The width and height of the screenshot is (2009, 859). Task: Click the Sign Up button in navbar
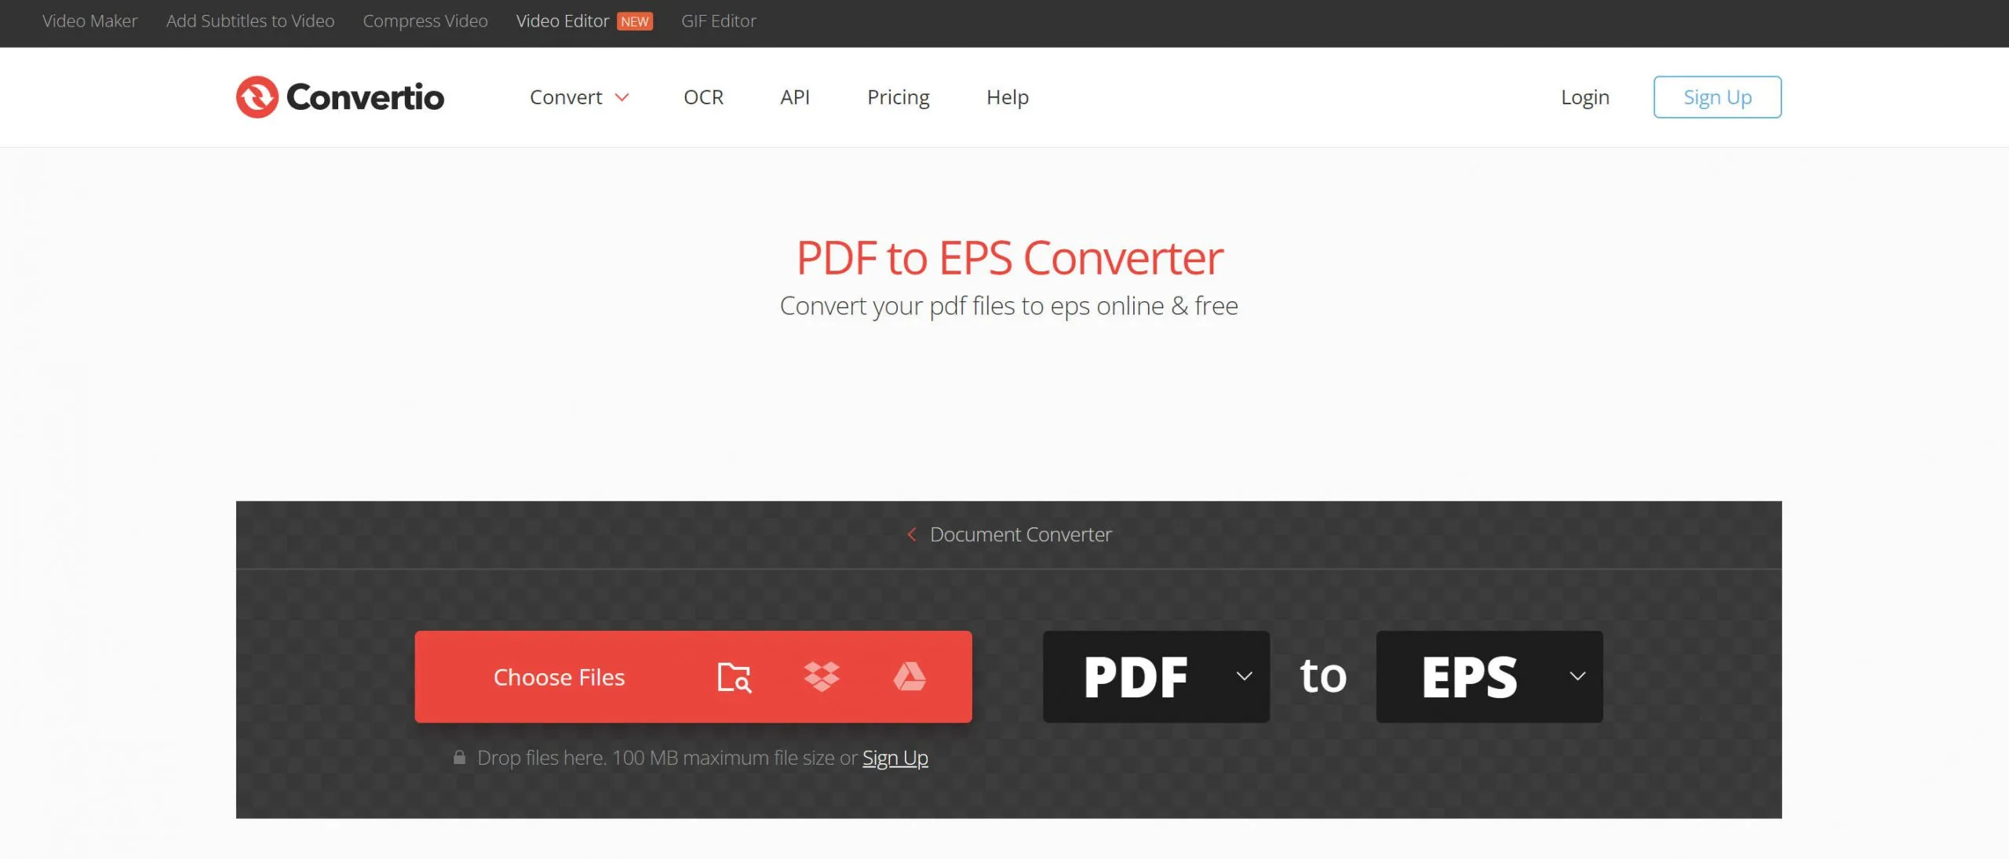click(x=1715, y=96)
